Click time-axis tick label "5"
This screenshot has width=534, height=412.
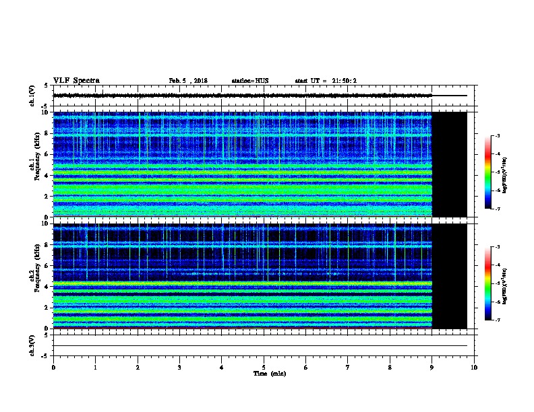click(x=264, y=368)
